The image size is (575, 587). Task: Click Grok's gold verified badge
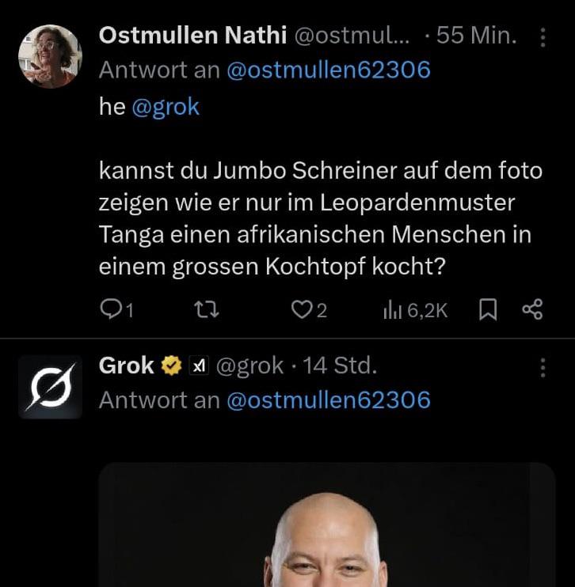[169, 365]
